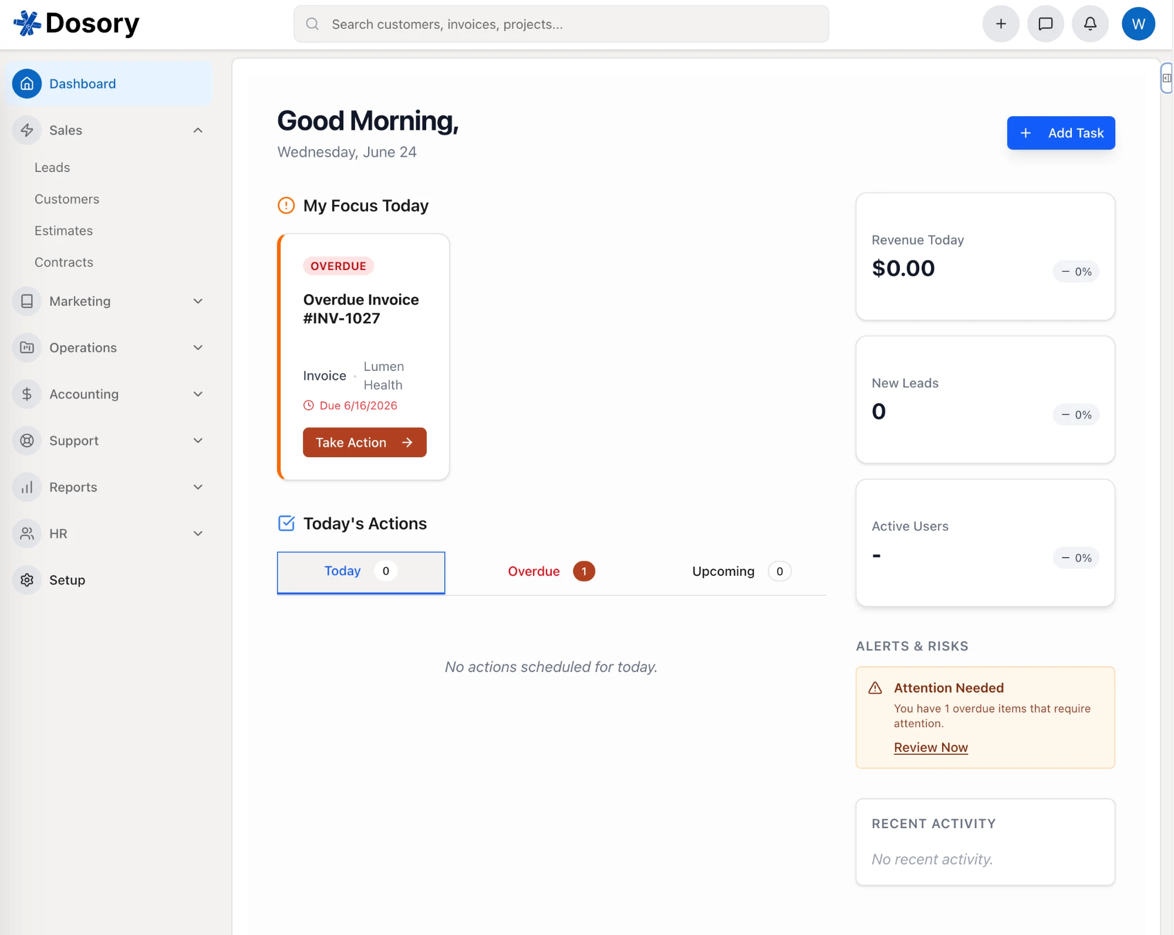Expand the HR section chevron
Viewport: 1174px width, 935px height.
coord(198,534)
